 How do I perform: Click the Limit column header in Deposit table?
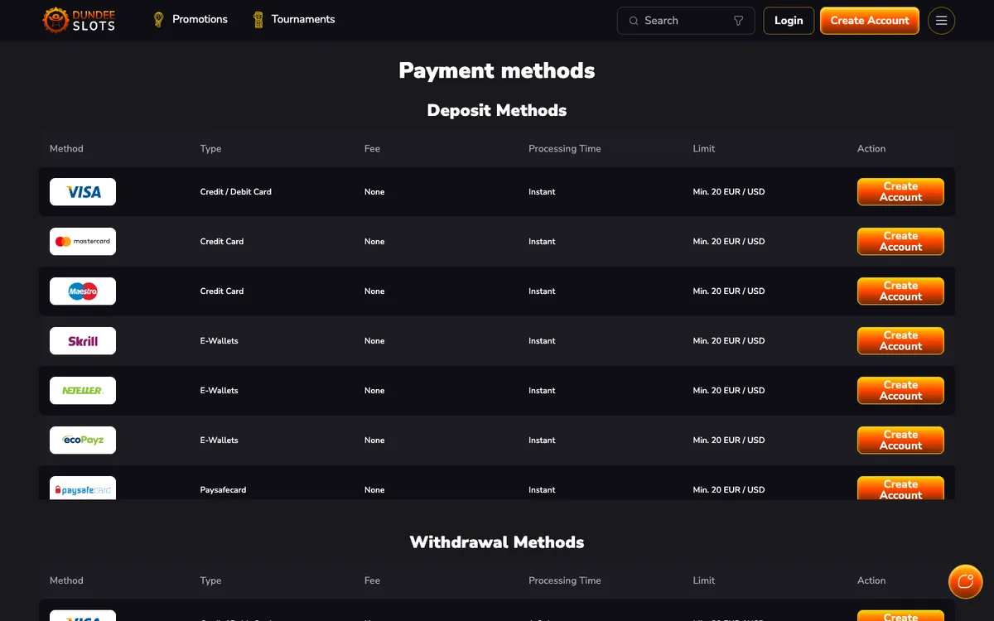[704, 149]
